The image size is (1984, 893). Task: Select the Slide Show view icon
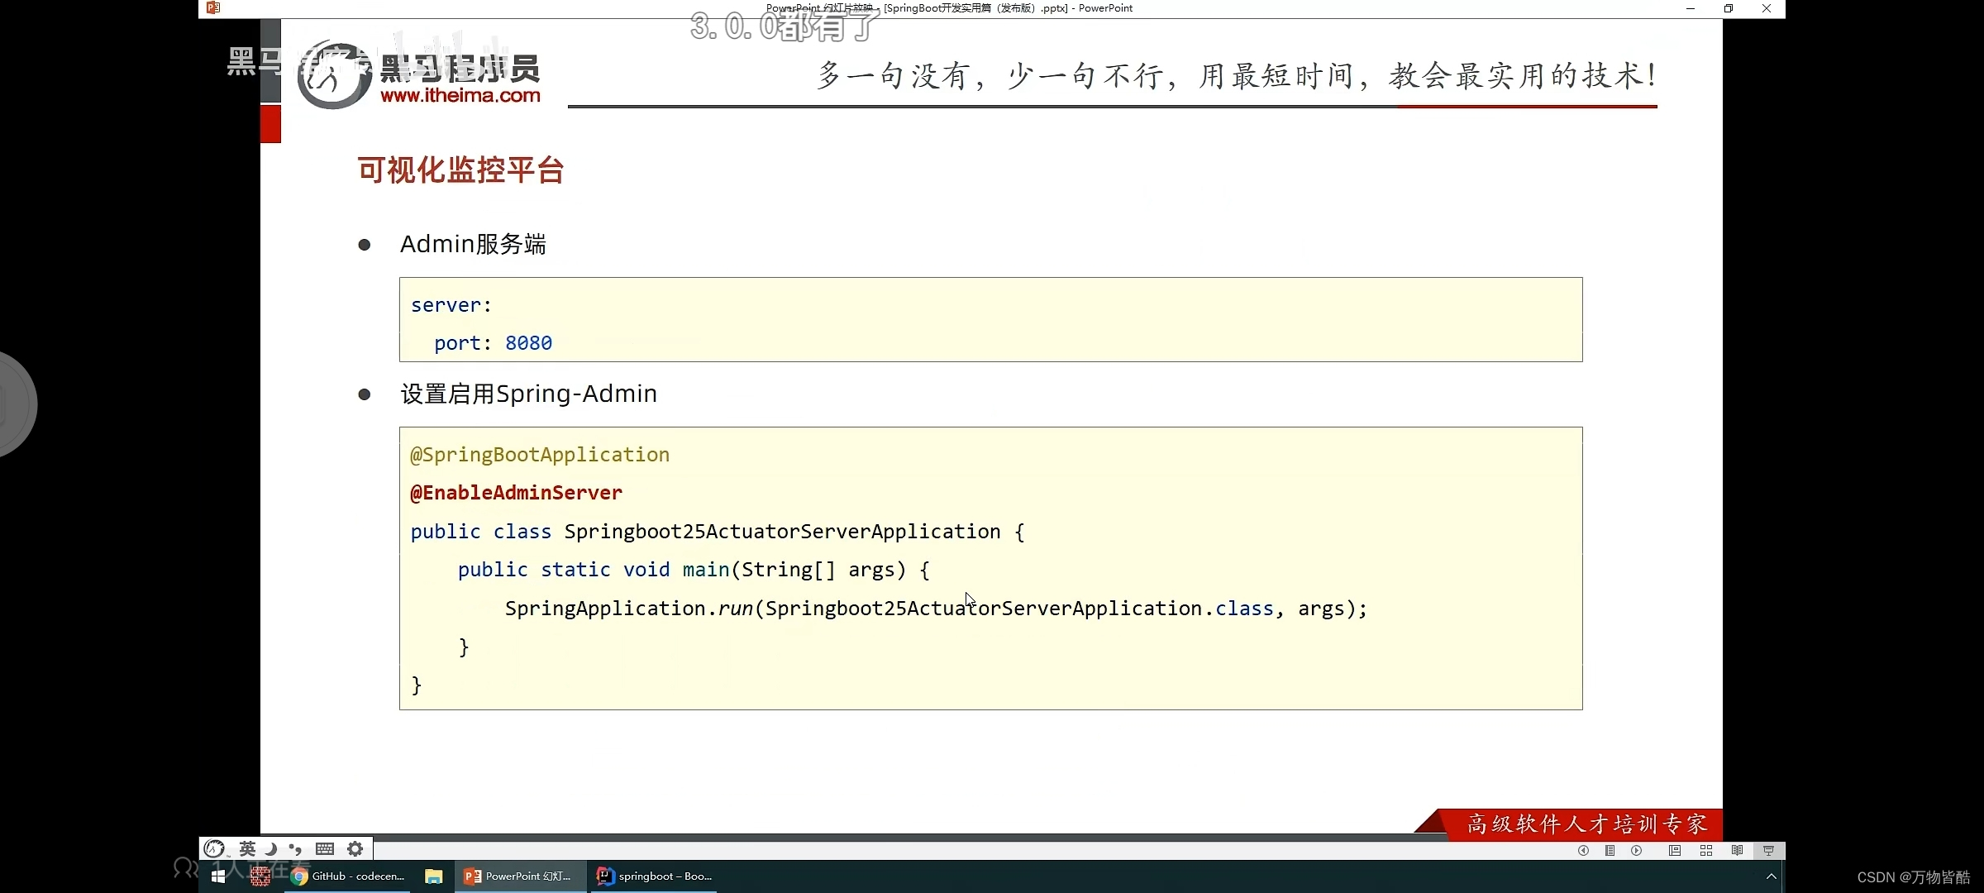(x=1768, y=850)
